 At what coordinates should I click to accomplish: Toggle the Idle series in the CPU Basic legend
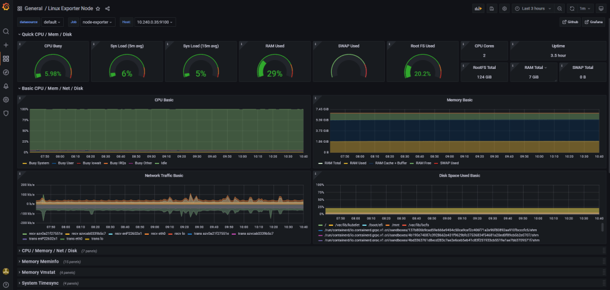[x=163, y=163]
